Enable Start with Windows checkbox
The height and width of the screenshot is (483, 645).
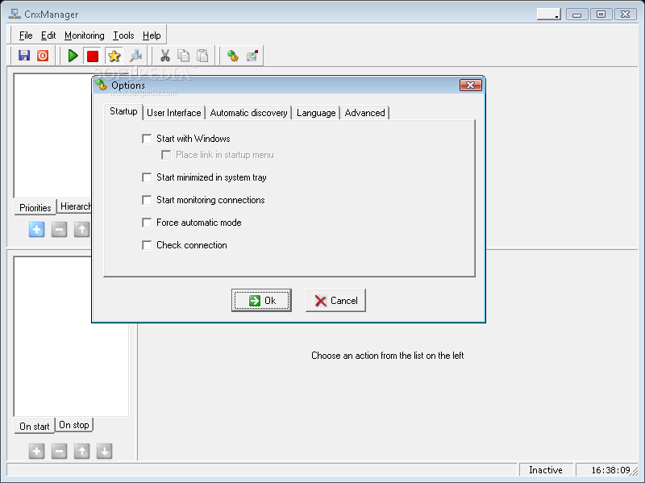click(147, 139)
